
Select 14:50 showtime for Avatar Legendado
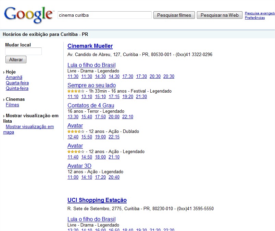[x=87, y=157]
